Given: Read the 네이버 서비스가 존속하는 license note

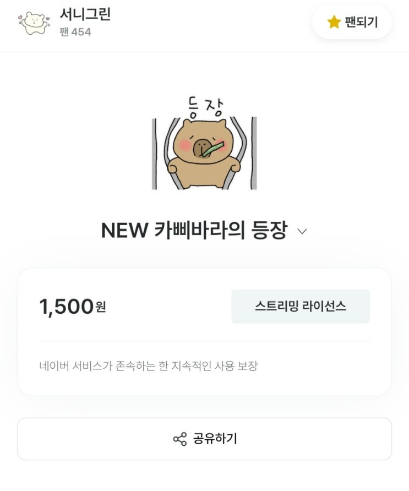Looking at the screenshot, I should tap(149, 365).
